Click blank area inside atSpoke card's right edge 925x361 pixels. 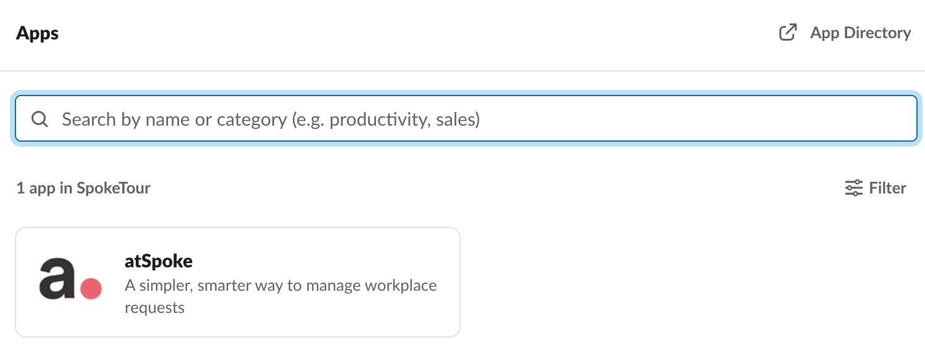[450, 282]
